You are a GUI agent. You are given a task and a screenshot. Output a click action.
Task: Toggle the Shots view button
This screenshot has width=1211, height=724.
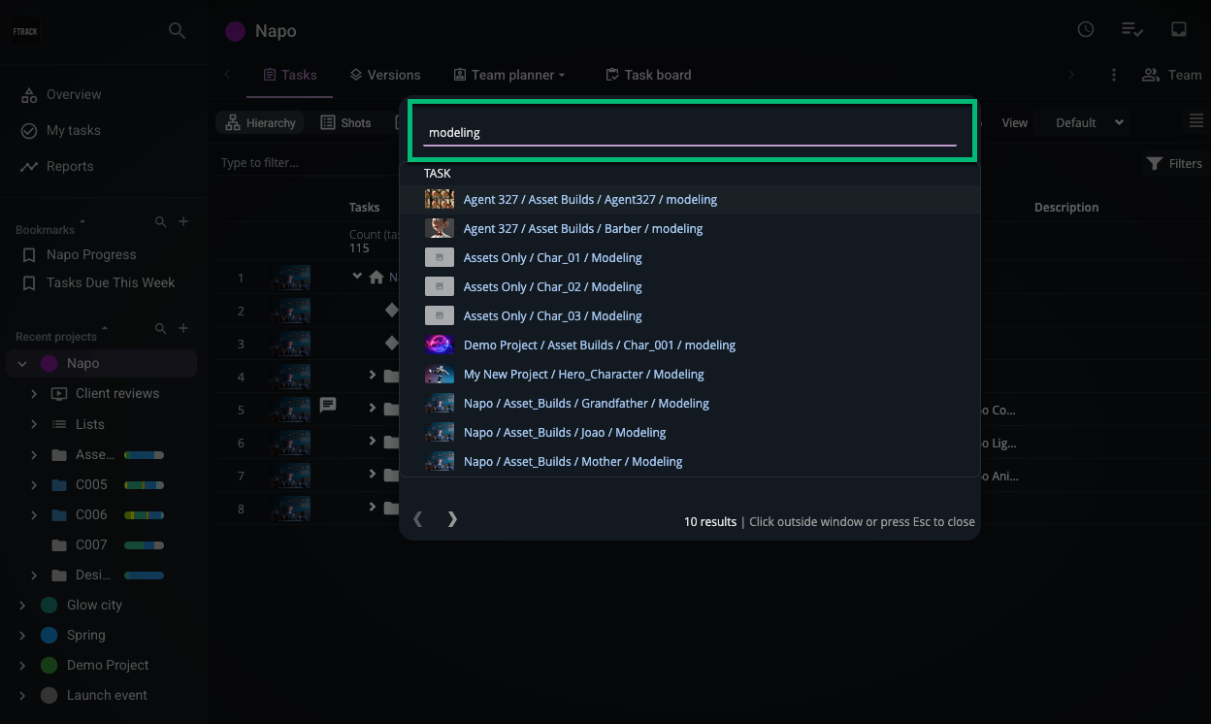click(346, 123)
